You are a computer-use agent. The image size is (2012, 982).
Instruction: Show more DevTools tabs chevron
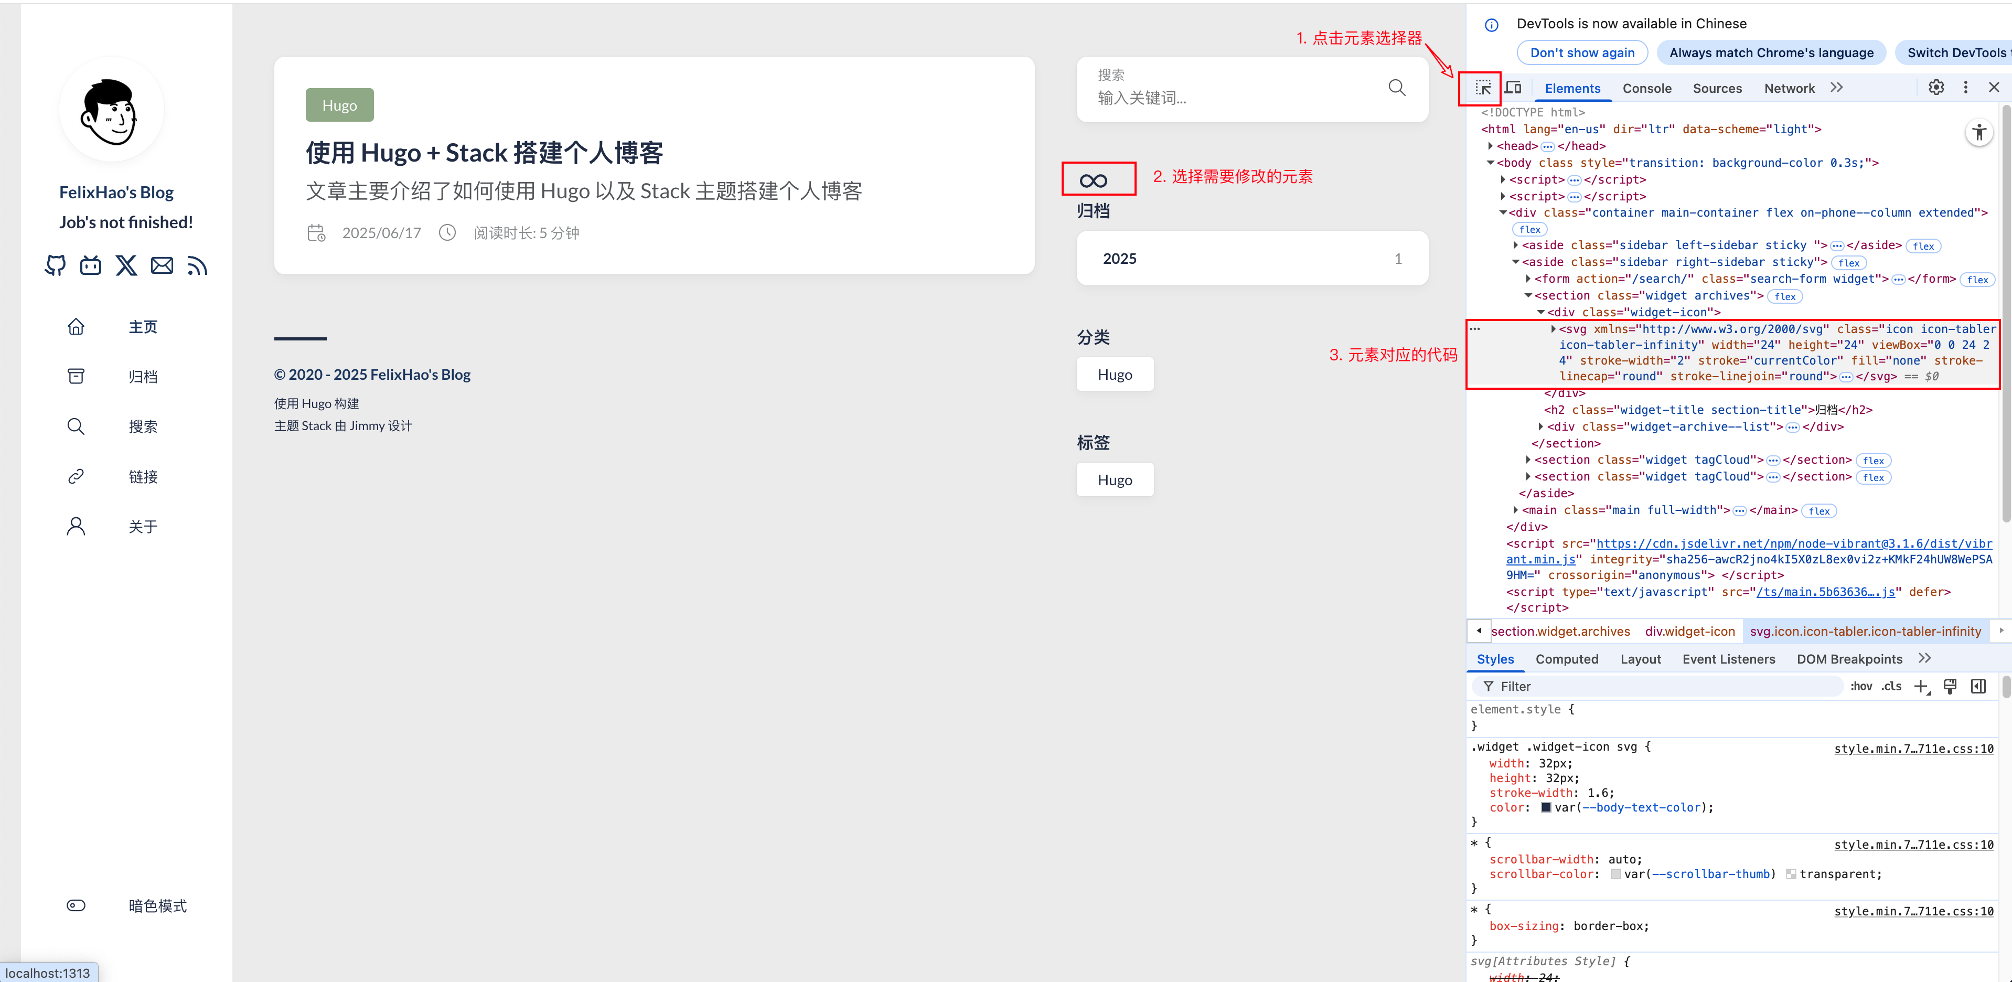tap(1836, 88)
